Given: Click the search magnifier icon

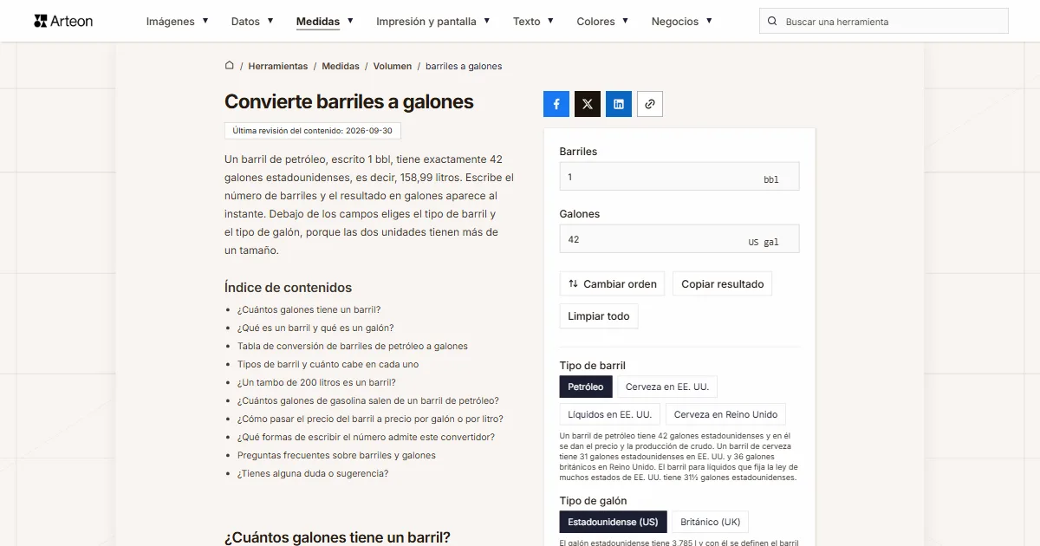Looking at the screenshot, I should 773,22.
